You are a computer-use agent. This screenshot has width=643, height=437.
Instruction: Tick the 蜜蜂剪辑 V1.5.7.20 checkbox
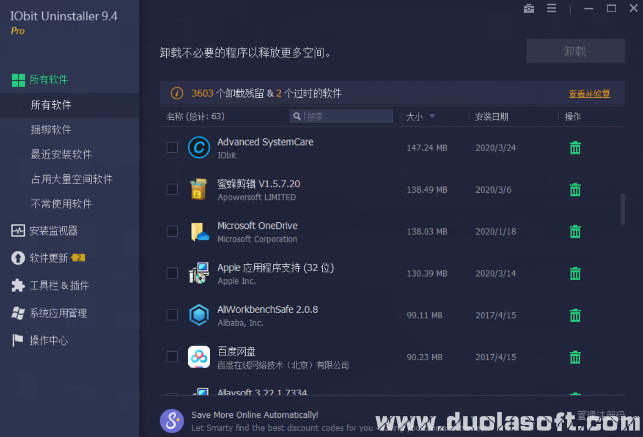[172, 189]
